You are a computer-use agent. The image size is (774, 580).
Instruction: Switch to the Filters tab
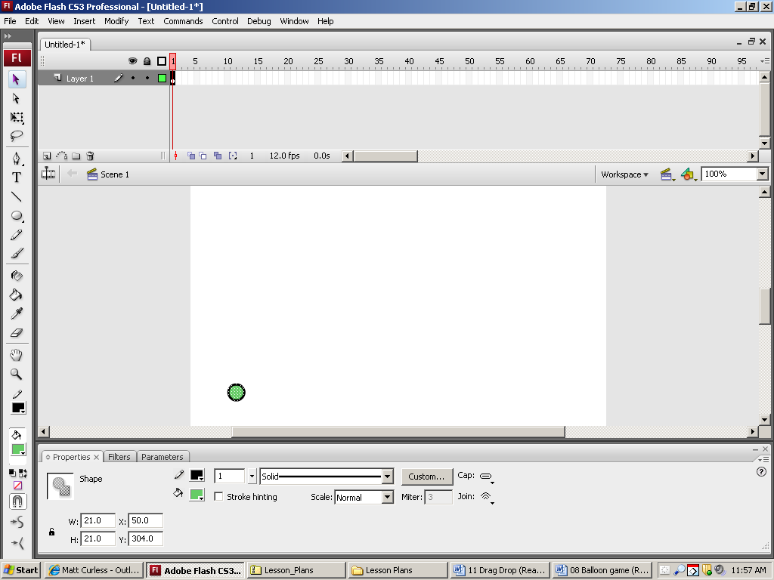(x=119, y=457)
